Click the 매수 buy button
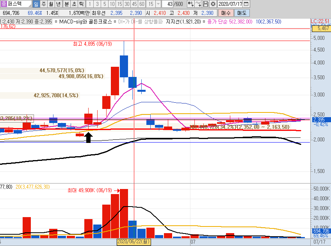331x246 pixels. click(x=226, y=13)
